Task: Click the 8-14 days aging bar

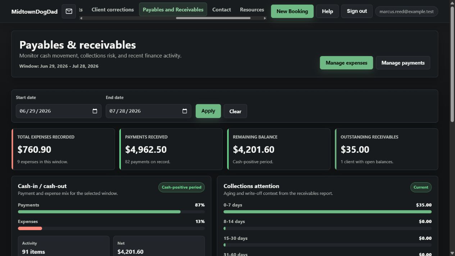Action: pos(327,228)
